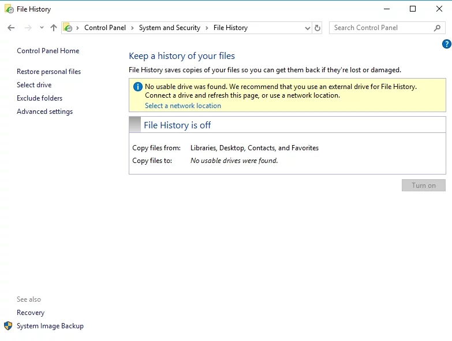
Task: Click the refresh button in address bar
Action: (x=317, y=28)
